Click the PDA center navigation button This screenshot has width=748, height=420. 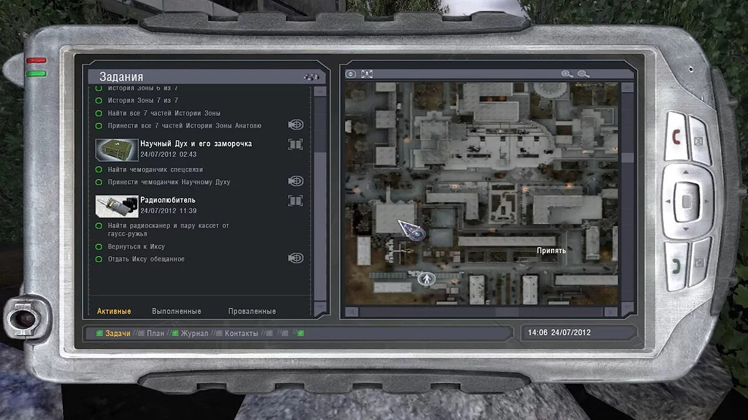click(x=686, y=201)
